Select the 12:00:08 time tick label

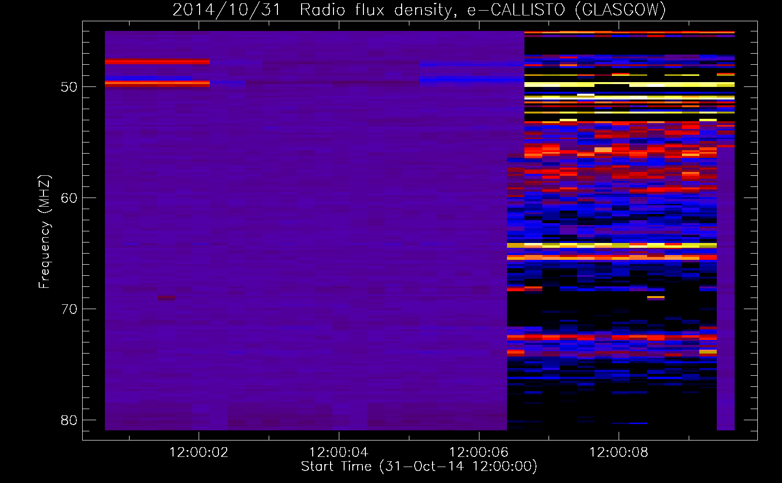coord(619,453)
